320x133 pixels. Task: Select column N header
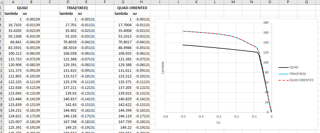click(x=252, y=2)
